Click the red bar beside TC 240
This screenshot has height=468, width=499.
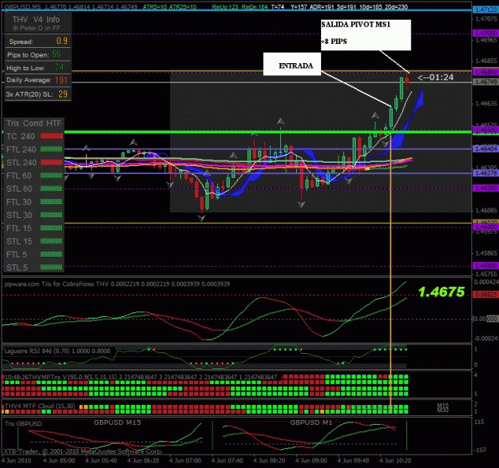tap(51, 137)
